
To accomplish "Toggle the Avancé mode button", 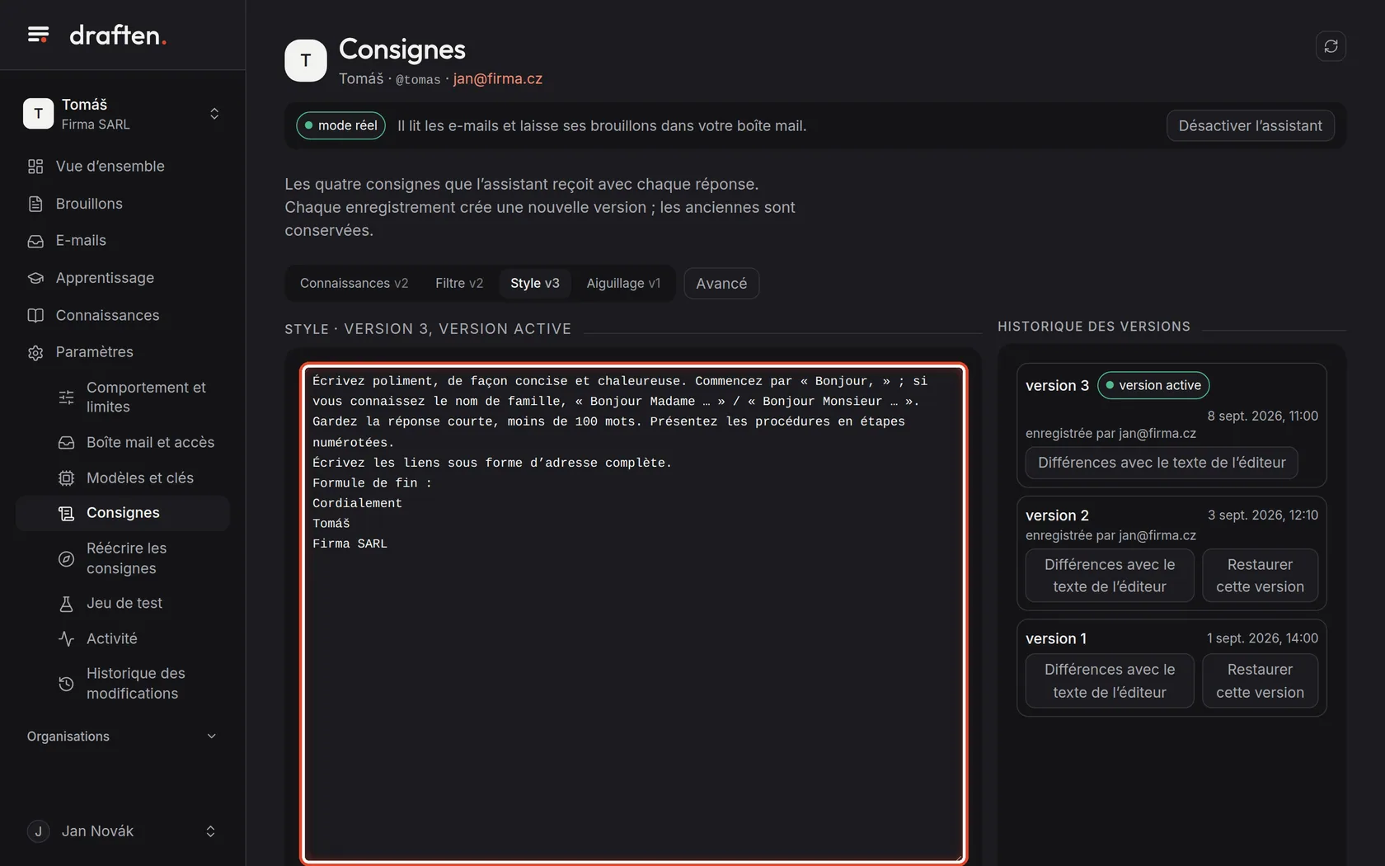I will point(721,284).
